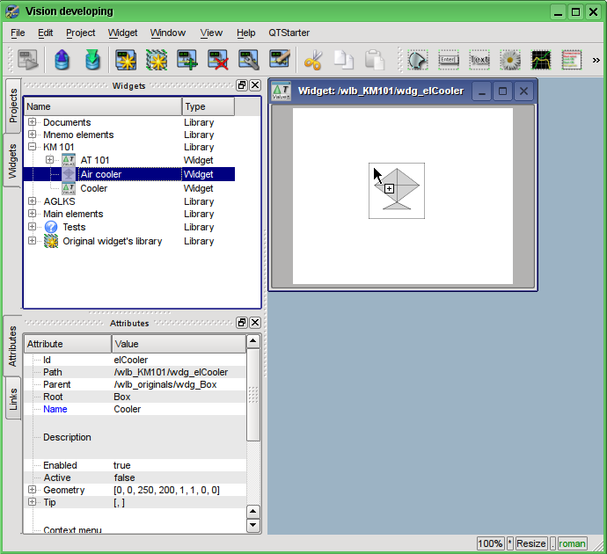Float the Attributes dock panel
607x554 pixels.
(242, 323)
